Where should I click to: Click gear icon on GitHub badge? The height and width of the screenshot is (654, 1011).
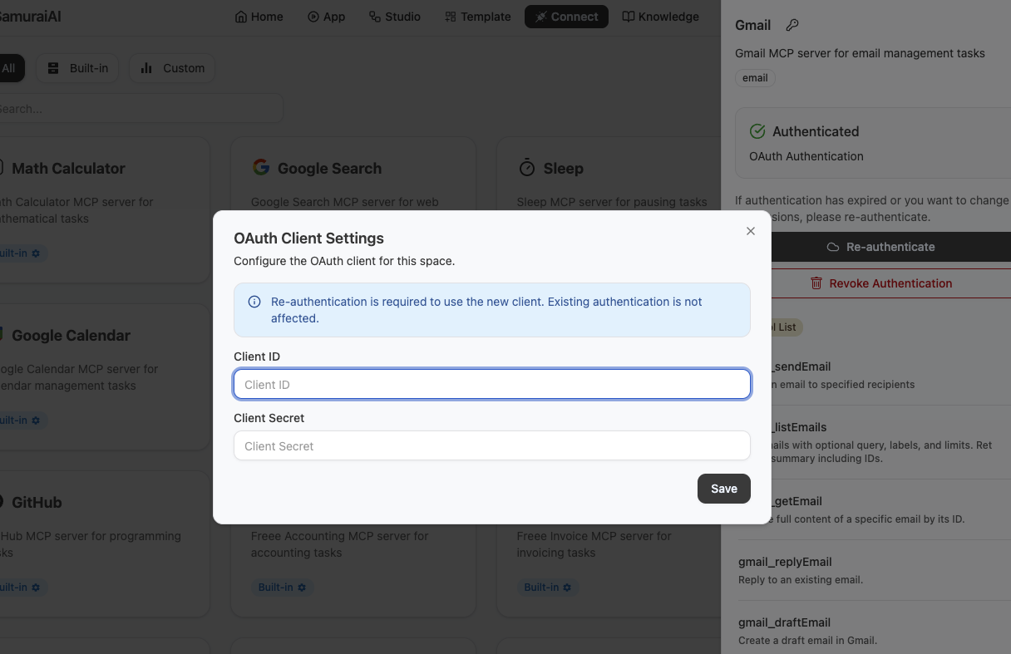[36, 588]
